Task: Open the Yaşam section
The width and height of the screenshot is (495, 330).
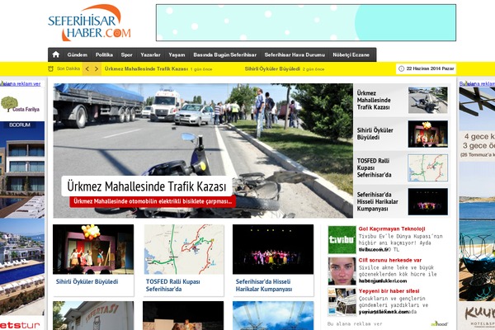Action: click(x=177, y=54)
